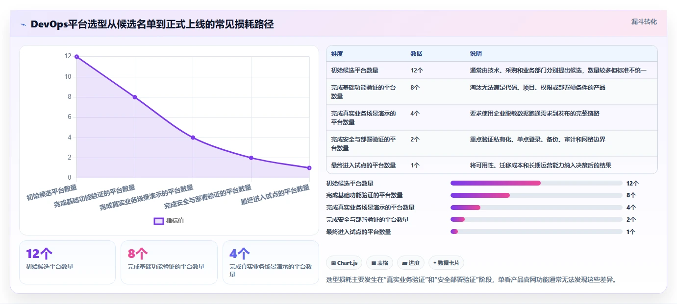This screenshot has height=304, width=677.
Task: Click y-axis tick label 12
Action: [x=68, y=56]
